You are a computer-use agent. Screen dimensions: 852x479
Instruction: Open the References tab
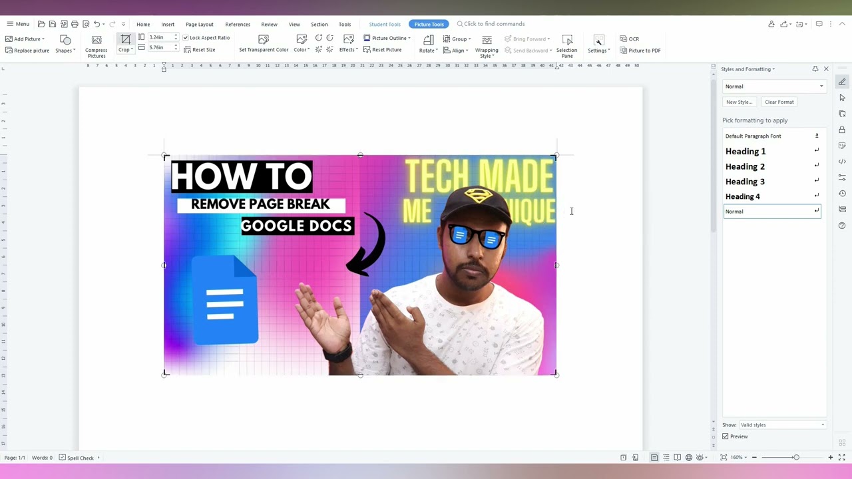tap(238, 25)
